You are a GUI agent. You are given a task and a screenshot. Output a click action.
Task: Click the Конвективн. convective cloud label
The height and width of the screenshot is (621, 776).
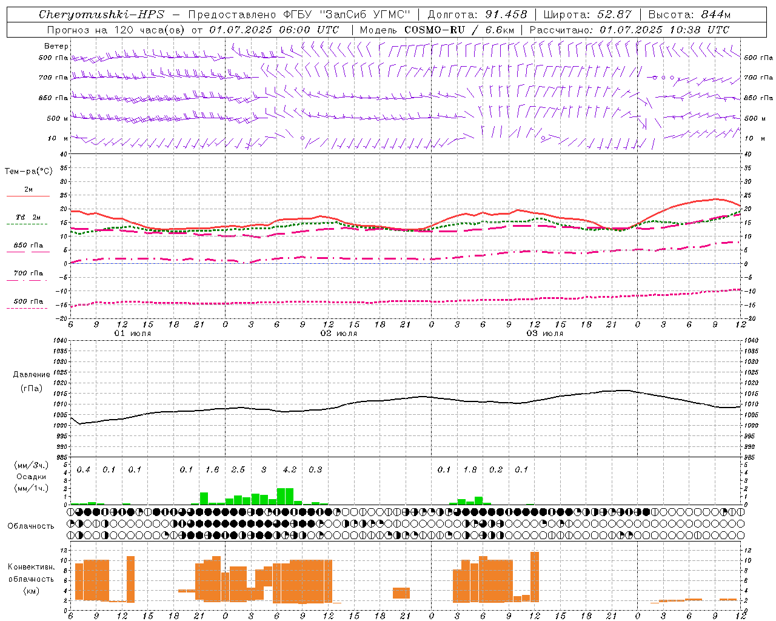[31, 567]
